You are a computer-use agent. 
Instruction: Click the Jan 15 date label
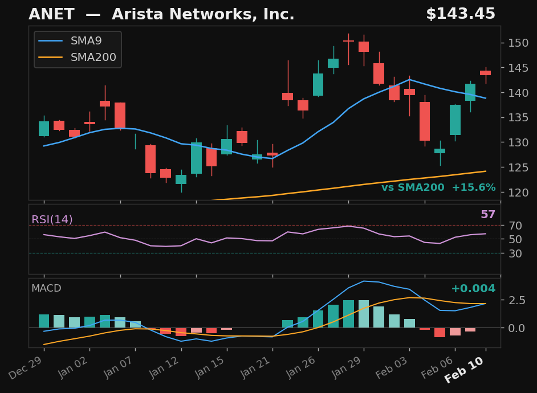209,367
